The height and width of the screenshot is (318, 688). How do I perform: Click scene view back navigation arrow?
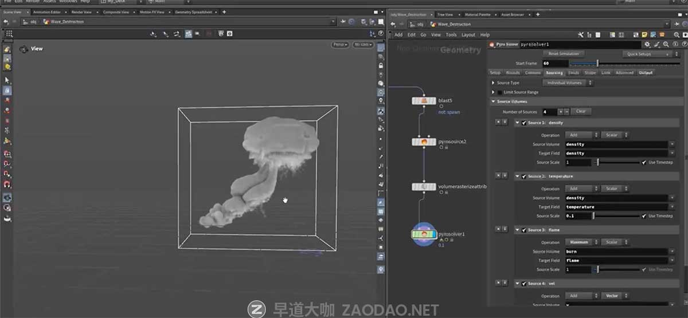pyautogui.click(x=6, y=22)
